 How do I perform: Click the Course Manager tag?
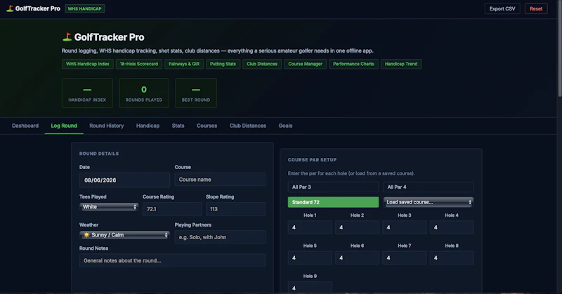305,64
